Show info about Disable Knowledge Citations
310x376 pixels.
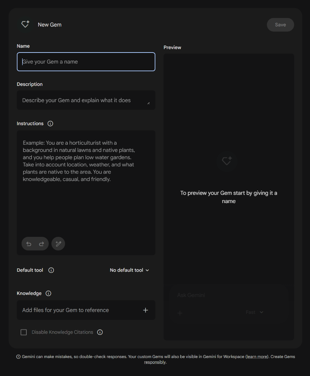(100, 332)
